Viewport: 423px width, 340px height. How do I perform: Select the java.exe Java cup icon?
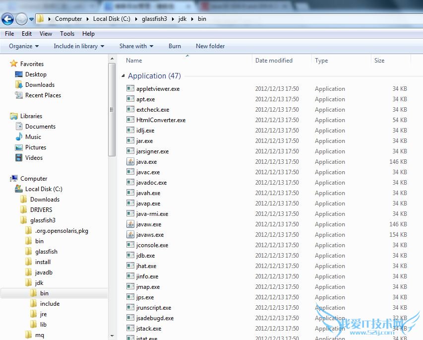pyautogui.click(x=130, y=161)
